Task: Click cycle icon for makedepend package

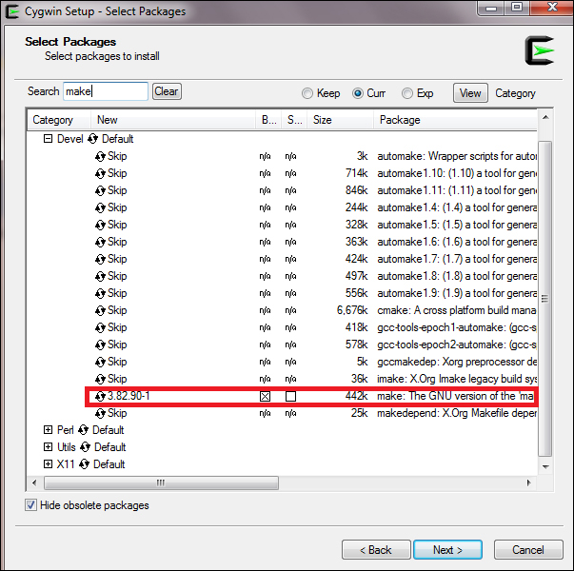Action: coord(100,414)
